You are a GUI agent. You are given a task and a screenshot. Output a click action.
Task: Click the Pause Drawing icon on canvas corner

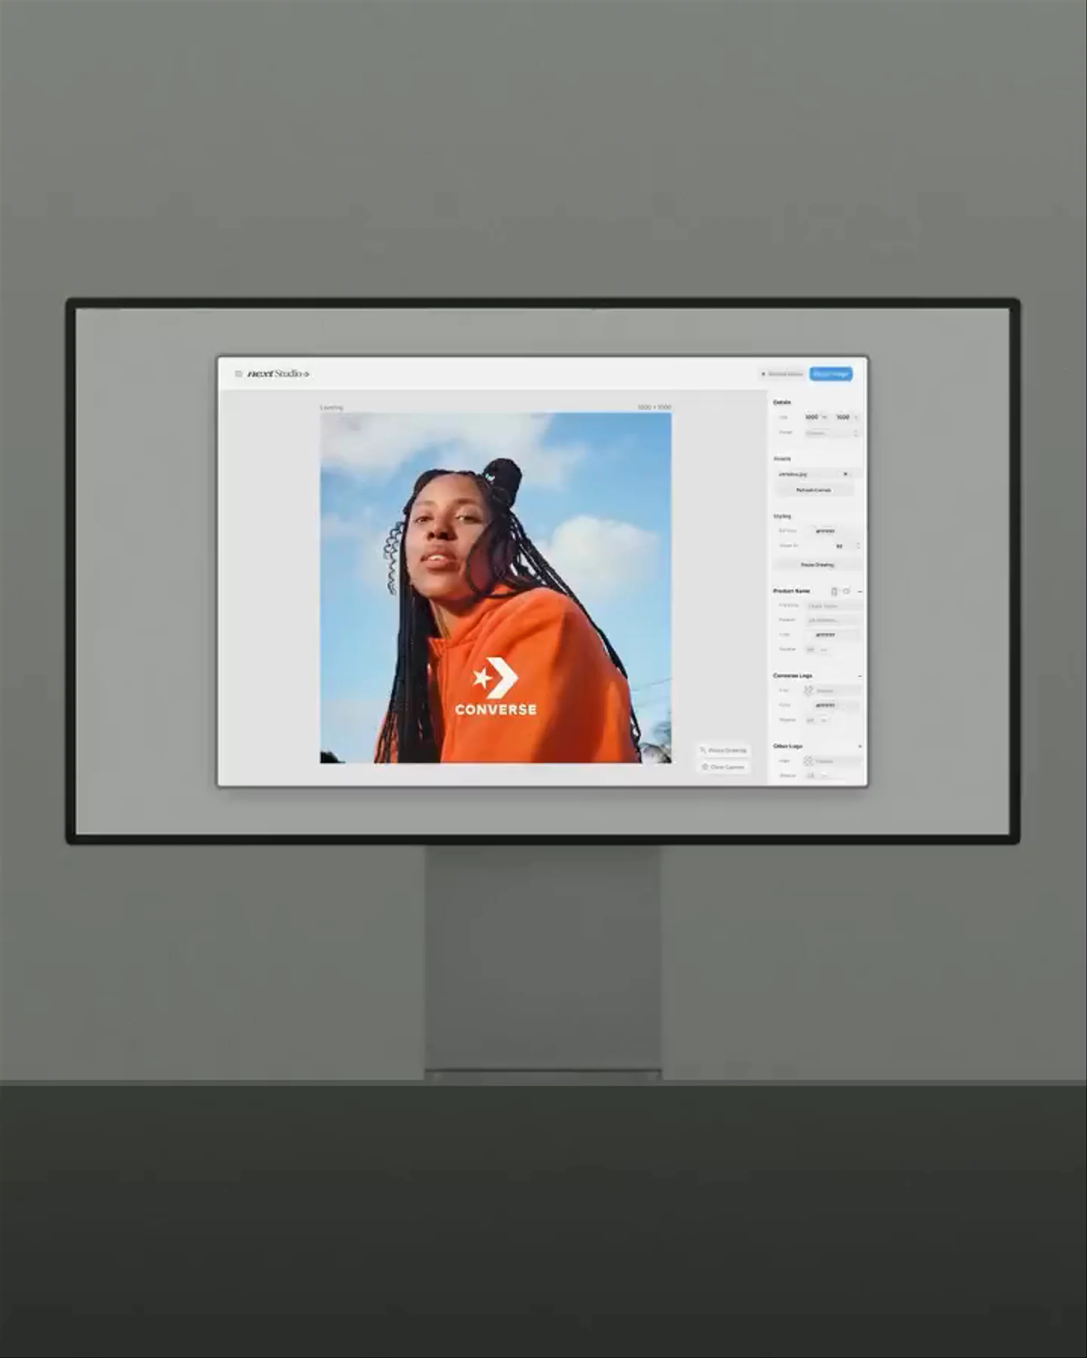703,750
